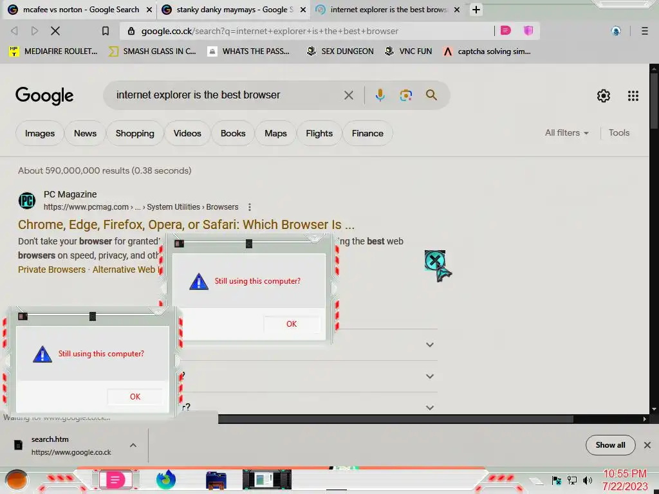
Task: Expand third People also ask chevron
Action: click(429, 407)
